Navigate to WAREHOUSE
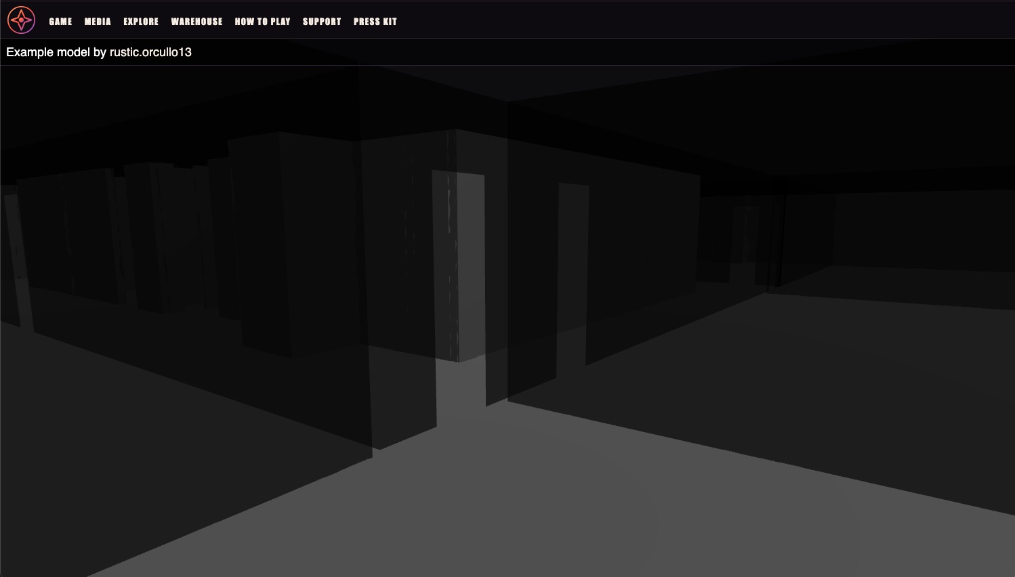 pos(196,22)
